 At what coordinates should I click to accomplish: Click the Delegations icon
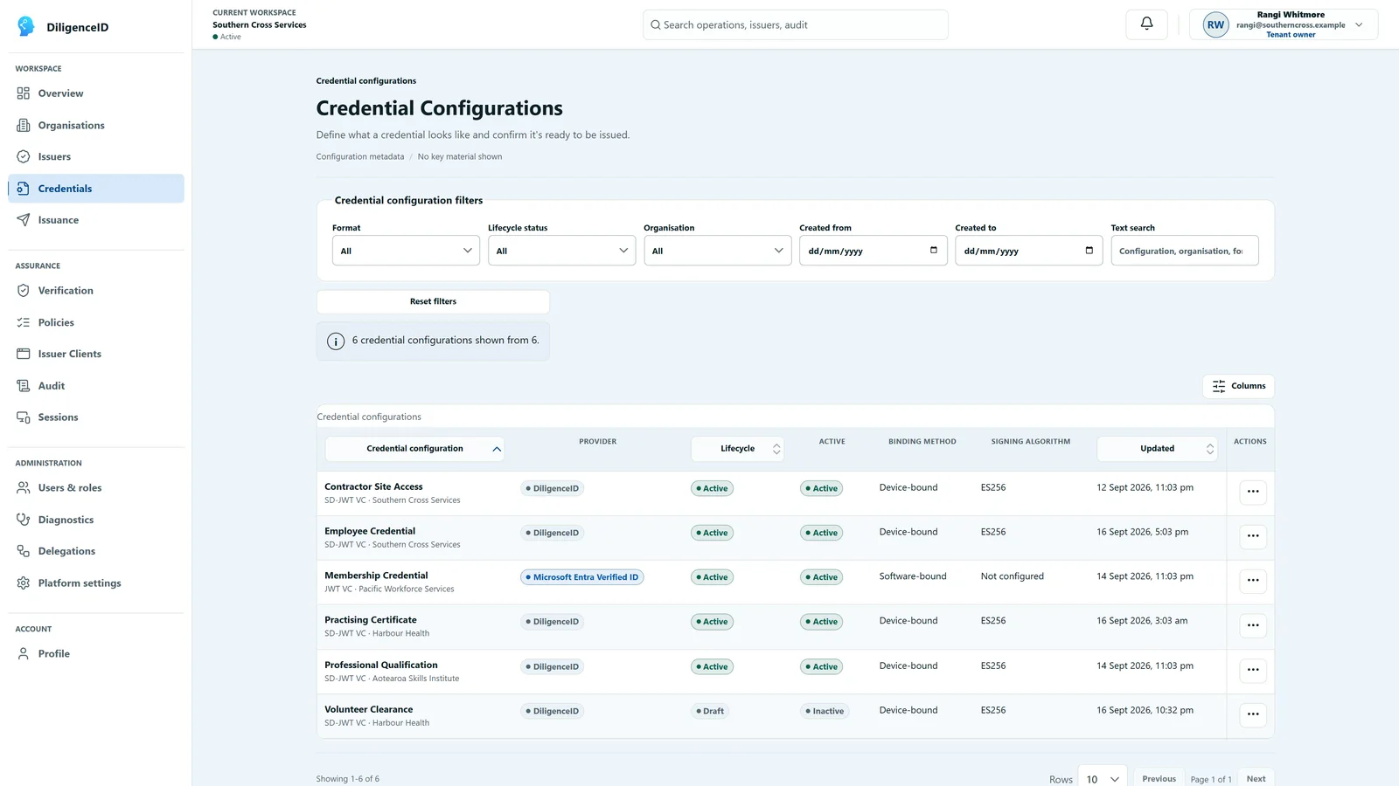click(24, 551)
